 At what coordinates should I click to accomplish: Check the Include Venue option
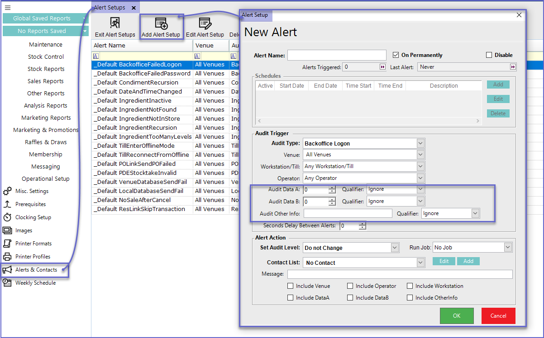[291, 286]
